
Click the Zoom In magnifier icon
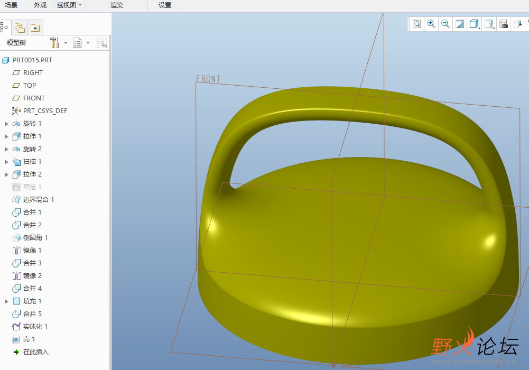[431, 24]
